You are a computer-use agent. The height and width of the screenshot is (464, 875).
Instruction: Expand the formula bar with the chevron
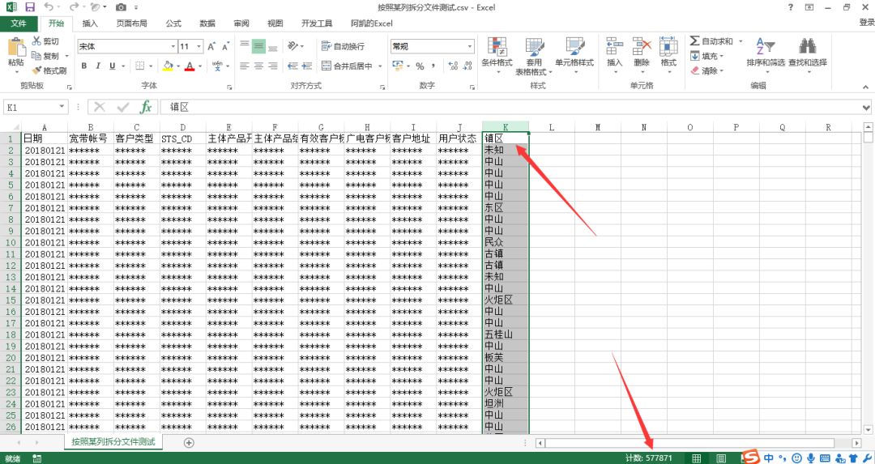(x=866, y=108)
